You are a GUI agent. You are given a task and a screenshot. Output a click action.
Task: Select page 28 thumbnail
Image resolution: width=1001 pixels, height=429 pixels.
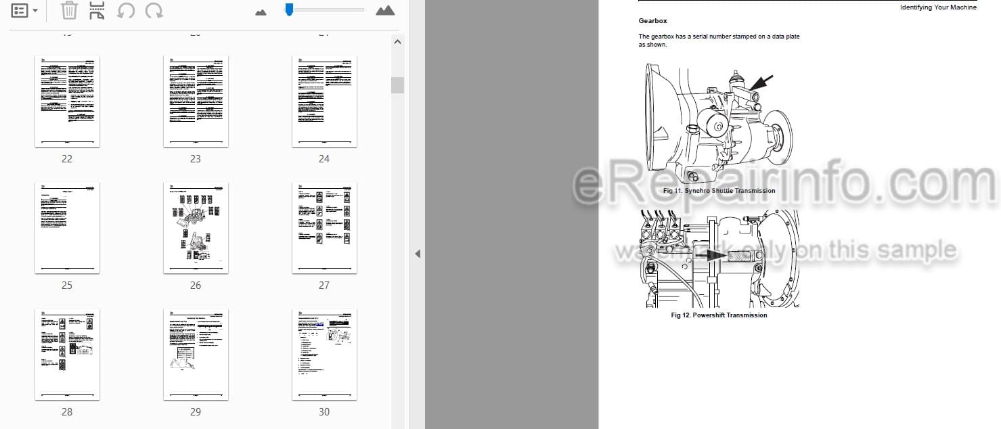pyautogui.click(x=67, y=354)
